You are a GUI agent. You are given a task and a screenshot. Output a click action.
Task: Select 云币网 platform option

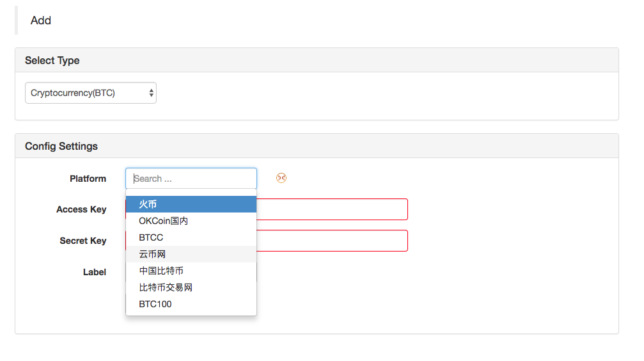(191, 254)
